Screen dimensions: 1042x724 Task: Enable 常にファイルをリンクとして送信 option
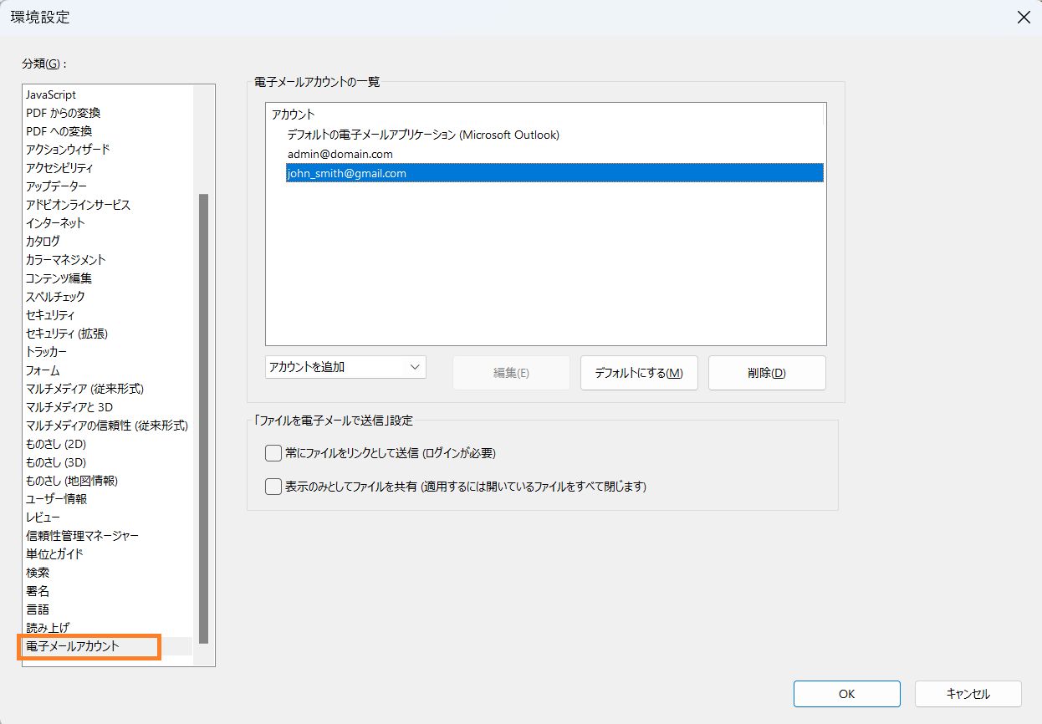coord(273,452)
